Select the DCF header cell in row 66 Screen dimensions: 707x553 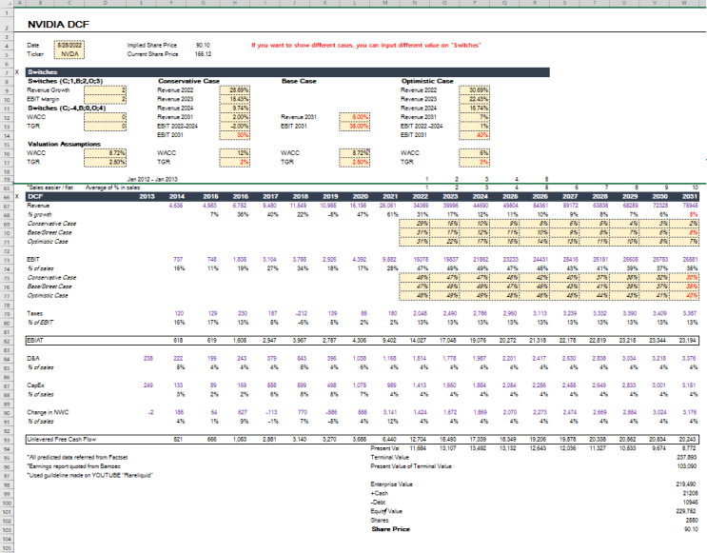tap(35, 197)
